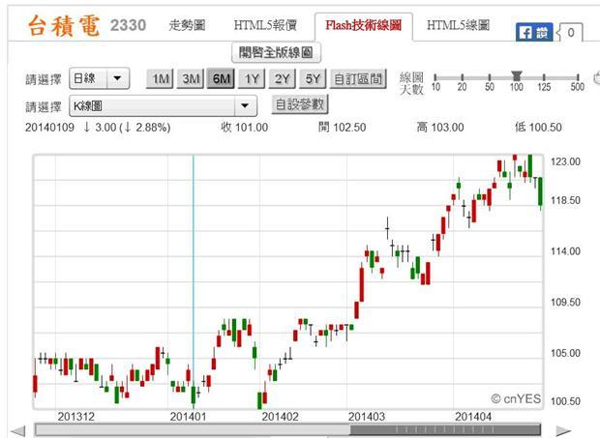The height and width of the screenshot is (438, 600).
Task: Select the 3M time range
Action: (190, 78)
